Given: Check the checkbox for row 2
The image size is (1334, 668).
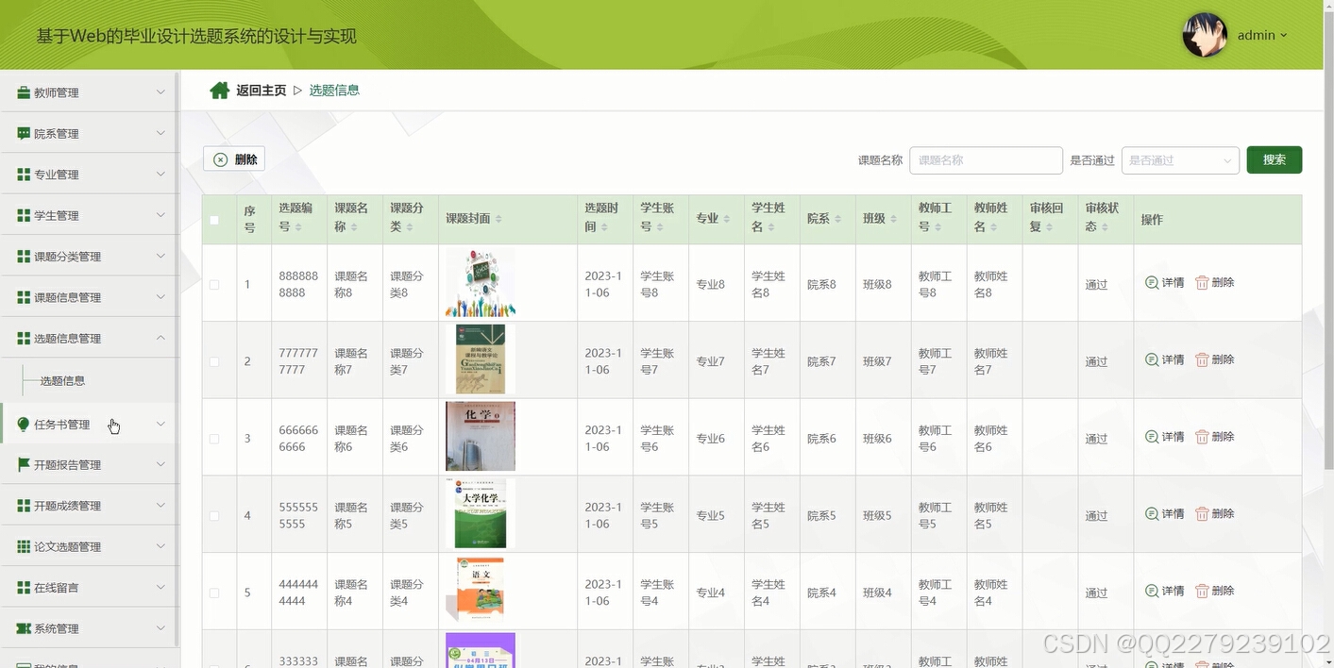Looking at the screenshot, I should click(214, 359).
